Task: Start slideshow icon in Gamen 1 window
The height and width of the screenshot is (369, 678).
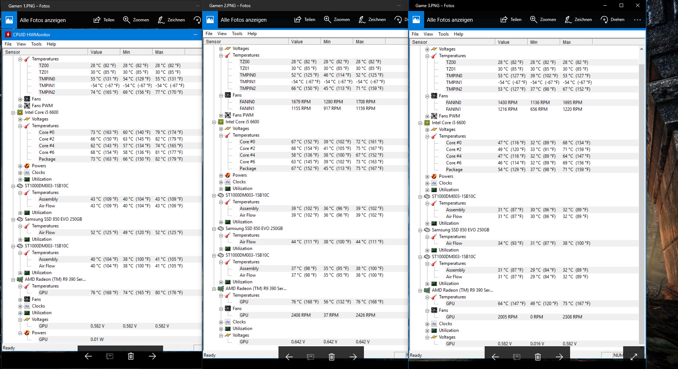Action: (110, 356)
